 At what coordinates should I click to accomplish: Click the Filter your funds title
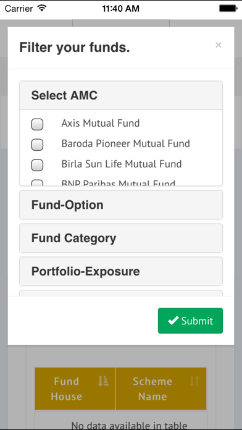tap(75, 48)
